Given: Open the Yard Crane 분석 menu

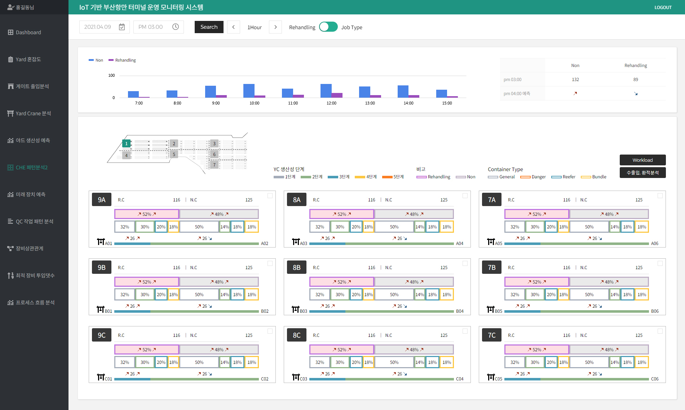Looking at the screenshot, I should click(33, 113).
